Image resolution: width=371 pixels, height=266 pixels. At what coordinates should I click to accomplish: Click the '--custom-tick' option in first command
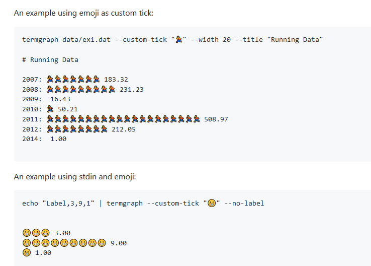pos(141,40)
